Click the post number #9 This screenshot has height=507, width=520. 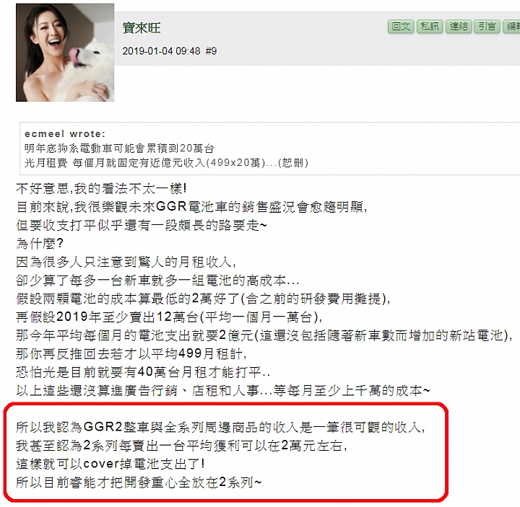coord(211,51)
